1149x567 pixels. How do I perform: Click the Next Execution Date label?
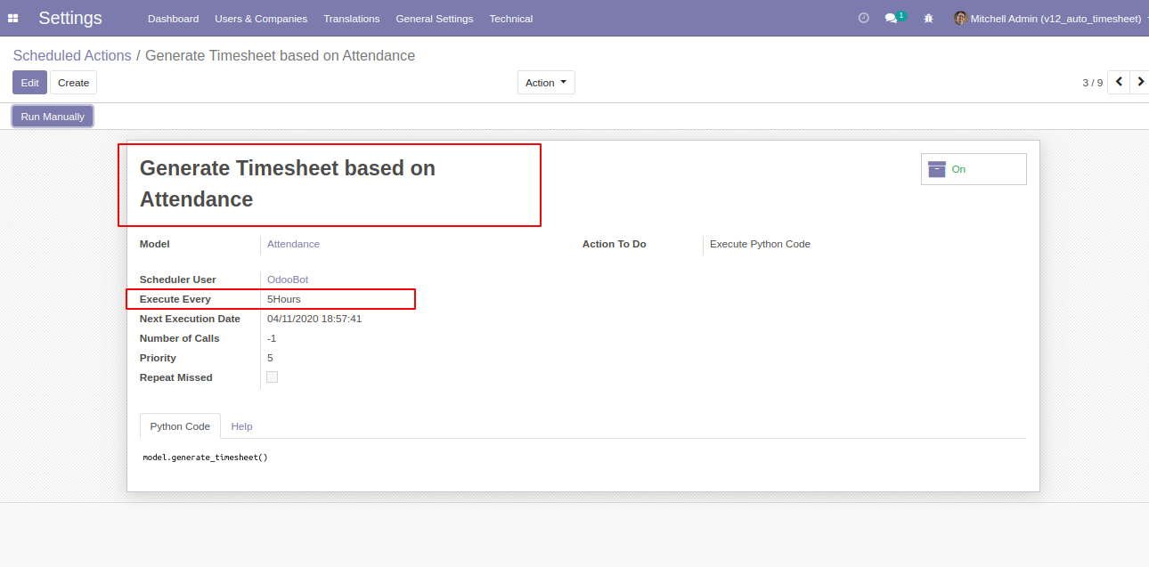tap(190, 319)
